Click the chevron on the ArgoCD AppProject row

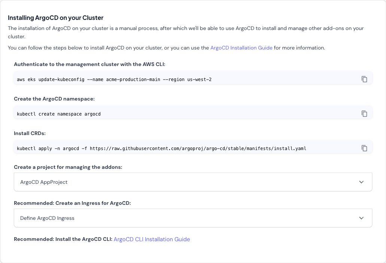click(361, 182)
